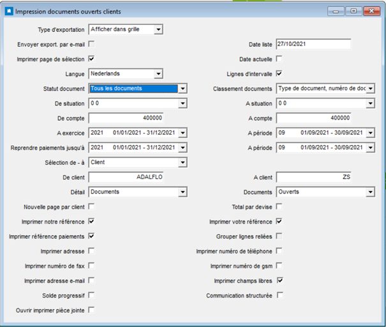386x327 pixels.
Task: Open the De situation dropdown
Action: [x=182, y=103]
